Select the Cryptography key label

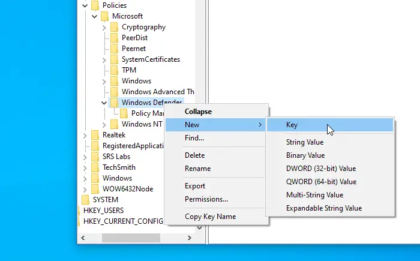(143, 27)
